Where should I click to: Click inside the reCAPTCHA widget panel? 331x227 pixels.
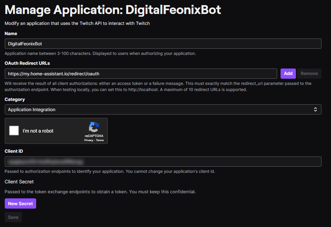pyautogui.click(x=56, y=131)
